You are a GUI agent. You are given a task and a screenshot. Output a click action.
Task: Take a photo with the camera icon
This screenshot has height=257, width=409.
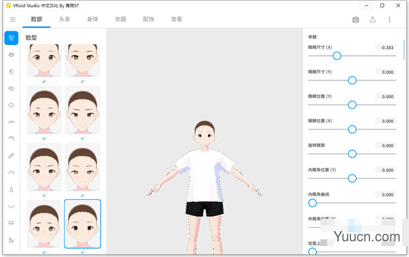pyautogui.click(x=356, y=20)
